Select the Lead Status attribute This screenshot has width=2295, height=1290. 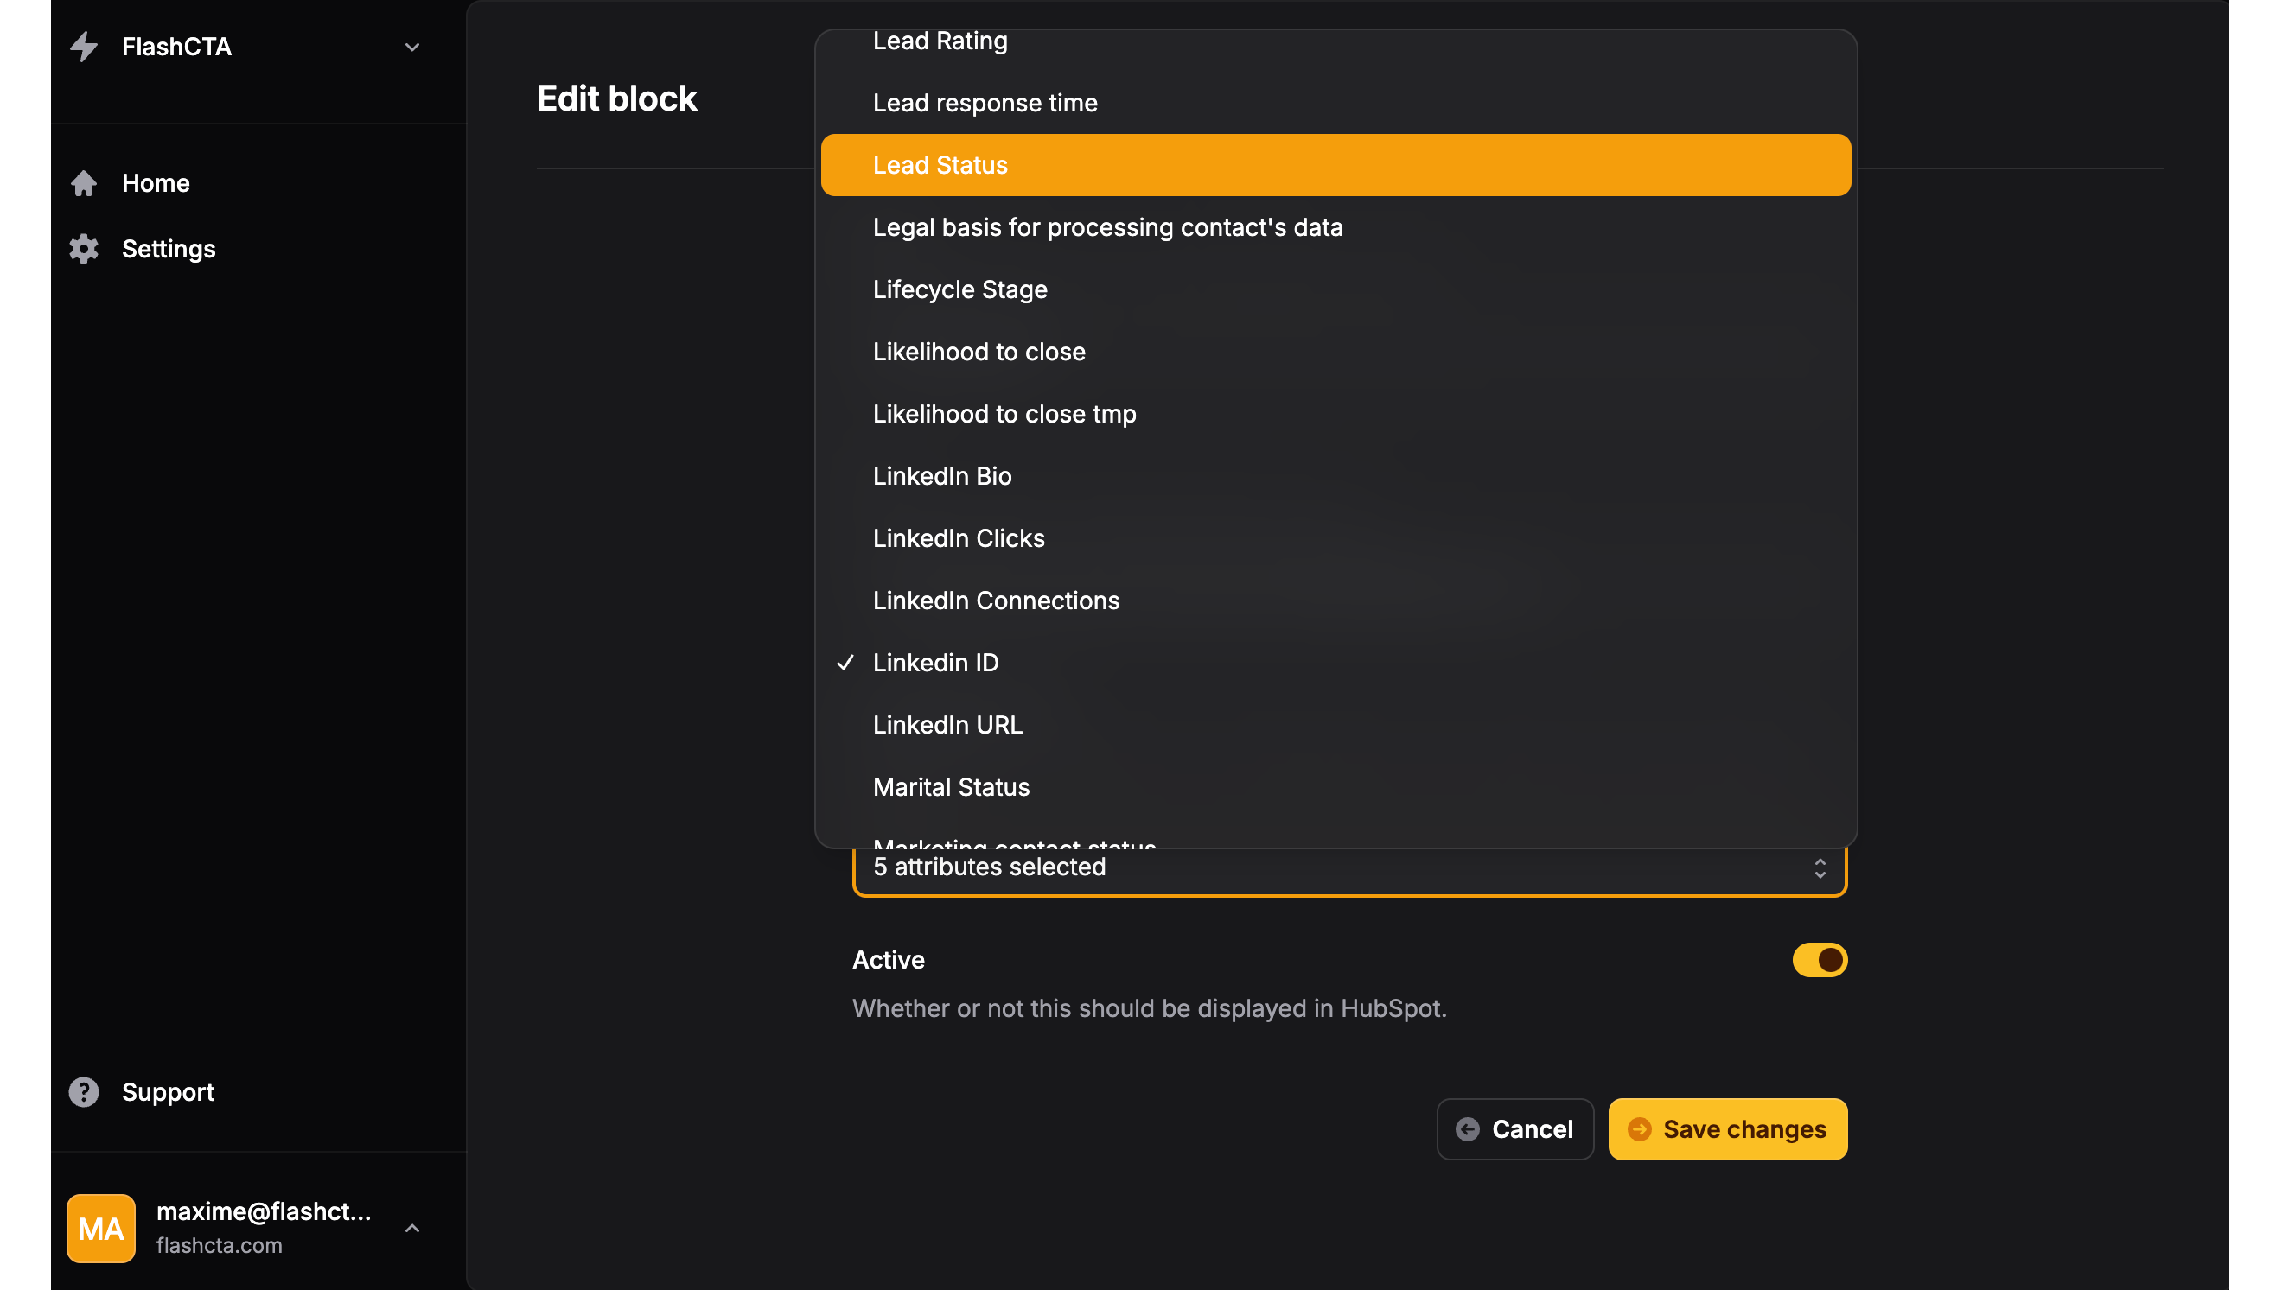pos(940,165)
